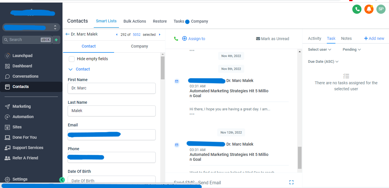The image size is (389, 188).
Task: Click the green call icon beside Assign to
Action: pyautogui.click(x=176, y=39)
